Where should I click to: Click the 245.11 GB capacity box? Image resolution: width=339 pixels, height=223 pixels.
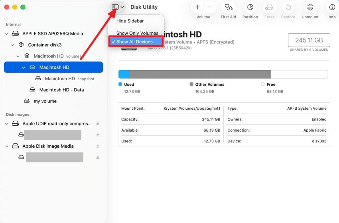[x=309, y=40]
